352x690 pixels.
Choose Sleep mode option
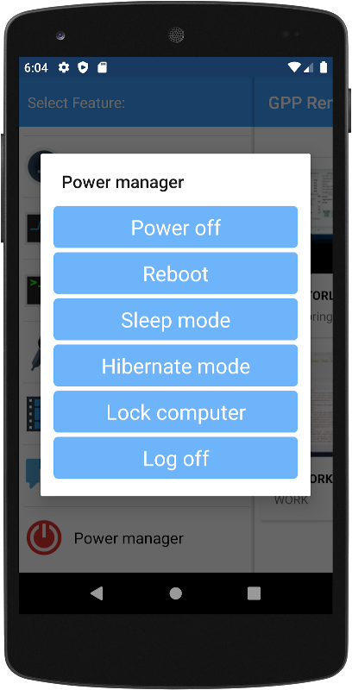(175, 319)
